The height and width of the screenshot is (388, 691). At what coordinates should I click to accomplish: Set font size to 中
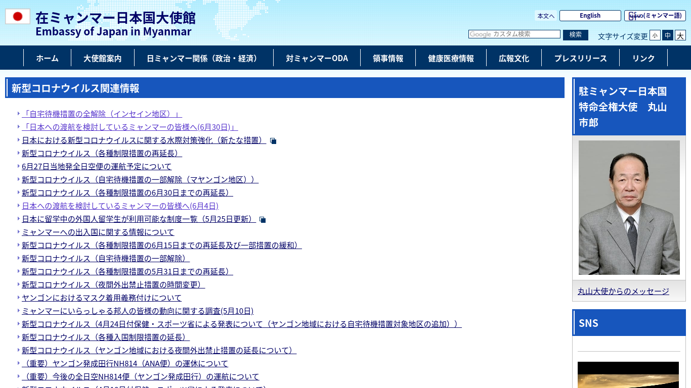[668, 35]
